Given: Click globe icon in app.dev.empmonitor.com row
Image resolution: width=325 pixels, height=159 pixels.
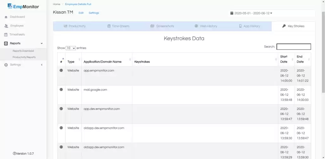Looking at the screenshot, I should coord(61,109).
